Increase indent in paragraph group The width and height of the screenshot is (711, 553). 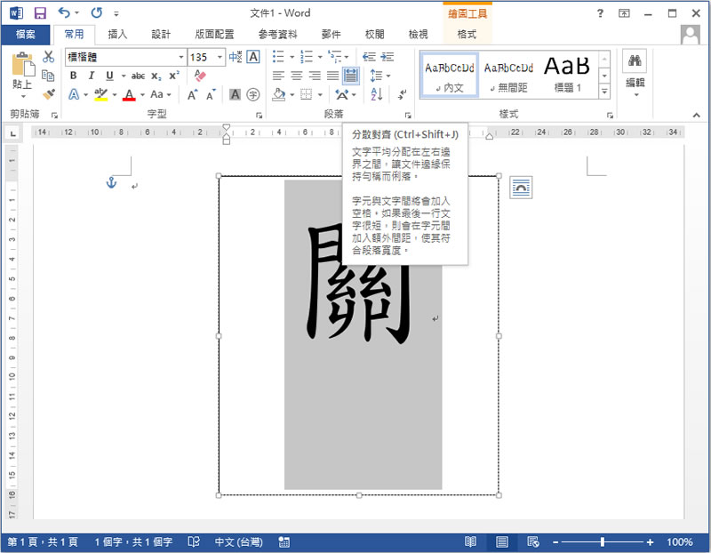point(387,57)
